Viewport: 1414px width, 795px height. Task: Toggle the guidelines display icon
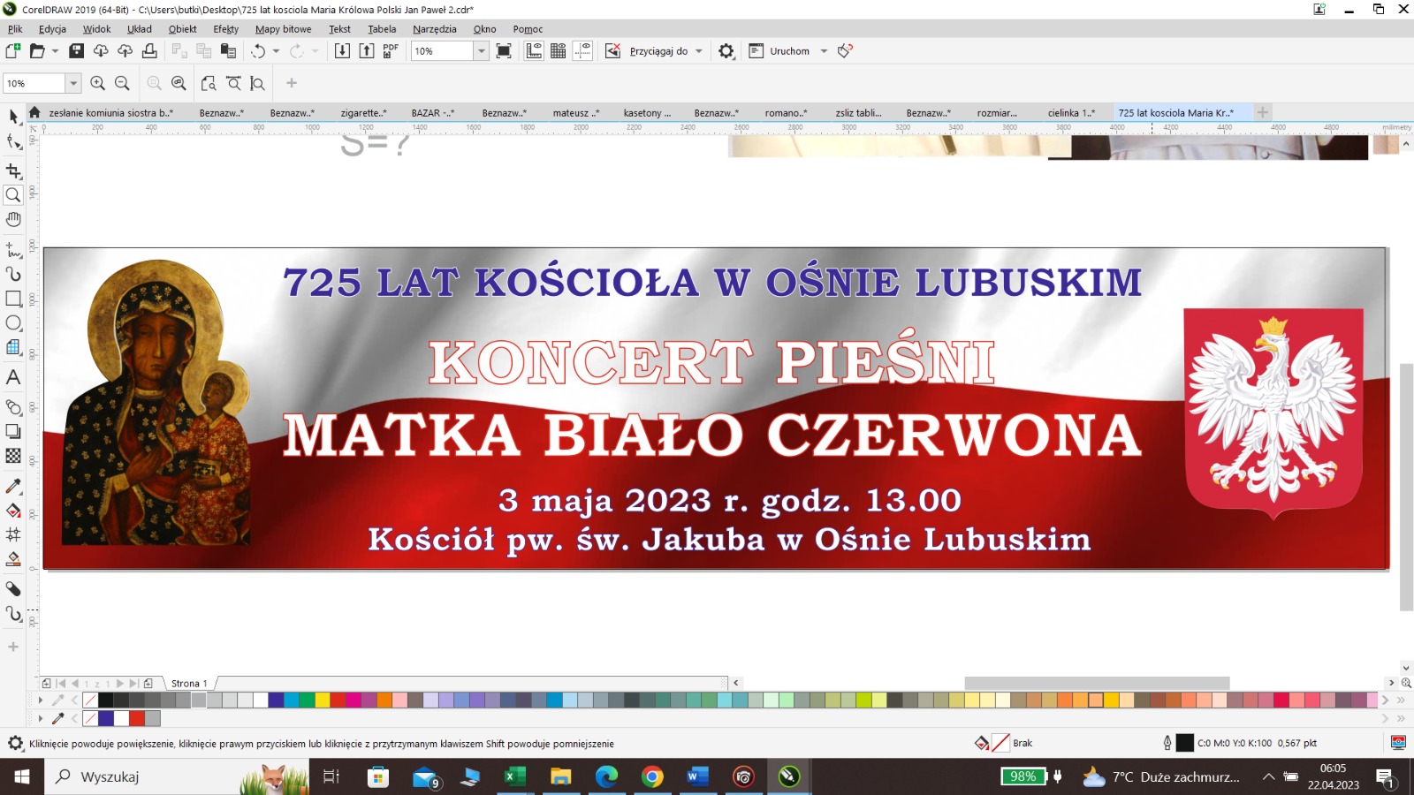[x=583, y=51]
